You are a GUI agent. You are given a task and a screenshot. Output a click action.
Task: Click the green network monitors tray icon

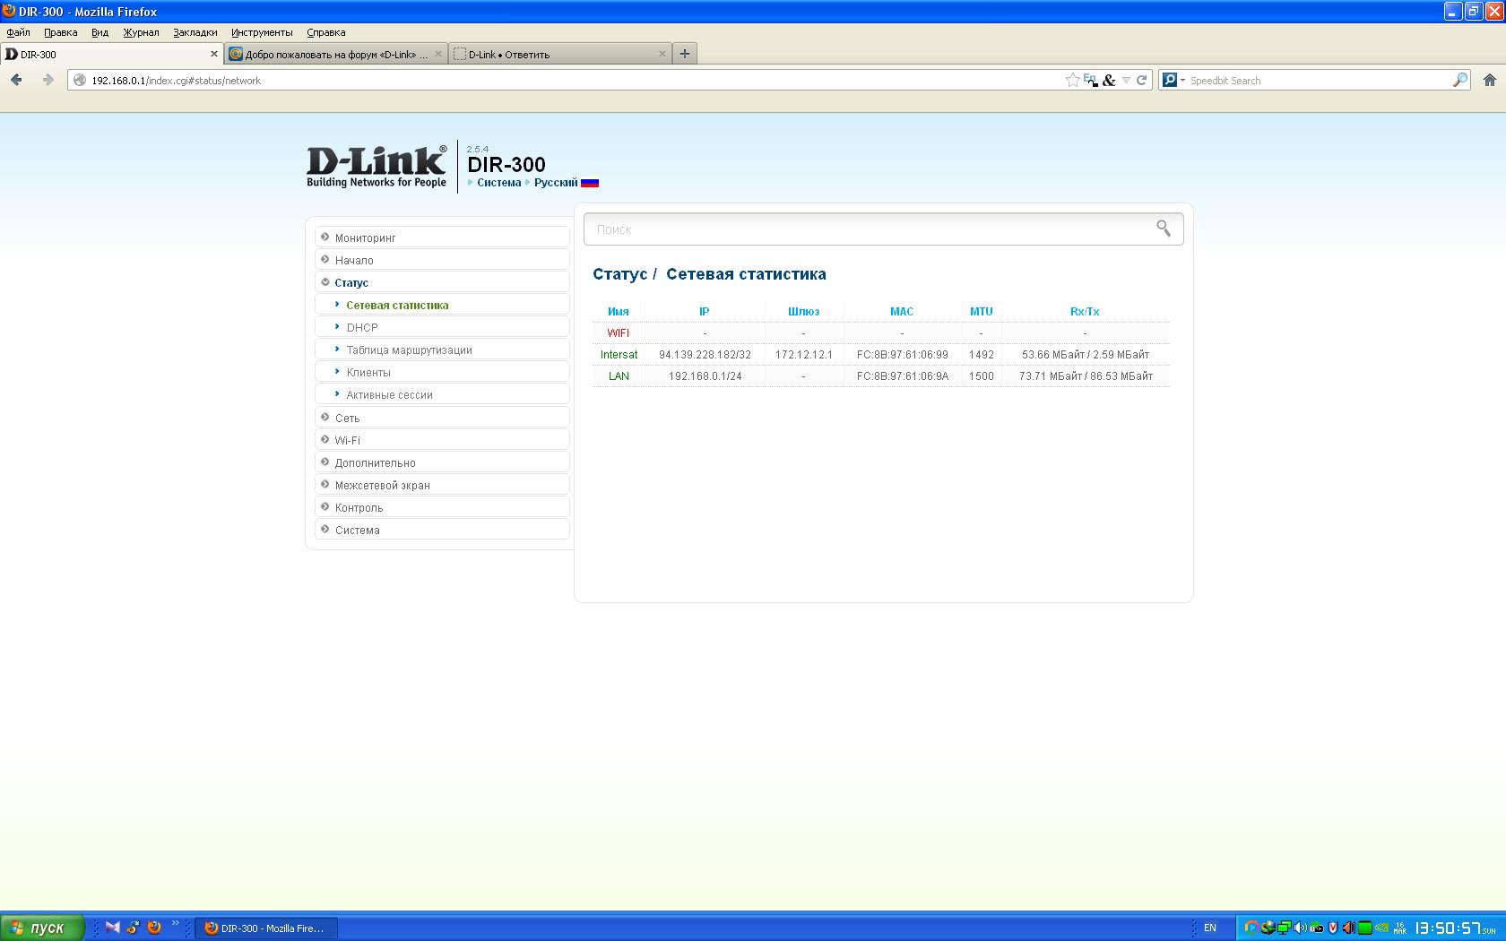[1284, 928]
